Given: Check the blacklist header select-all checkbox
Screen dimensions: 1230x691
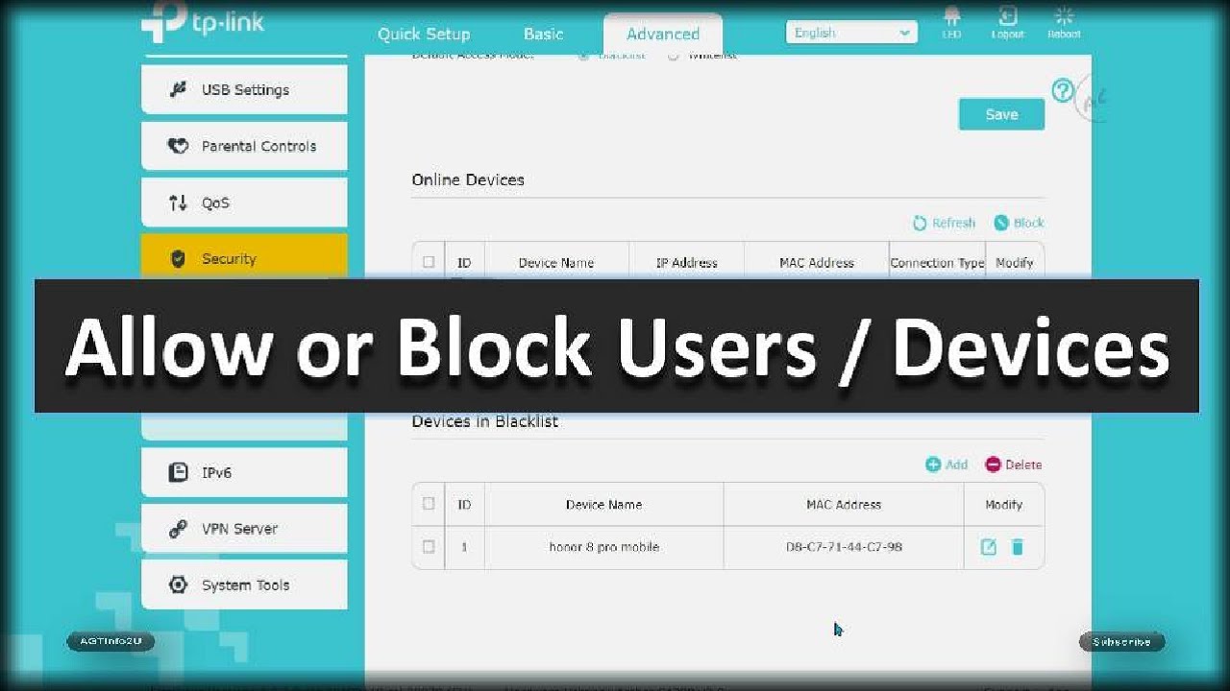Looking at the screenshot, I should coord(429,504).
